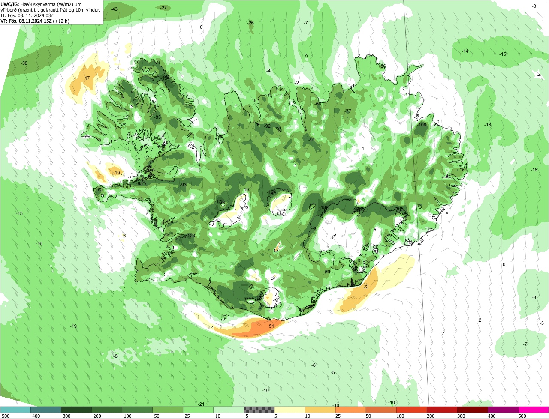549x419 pixels.
Task: Pick the legend swatch between -50 and -25
Action: click(x=168, y=410)
